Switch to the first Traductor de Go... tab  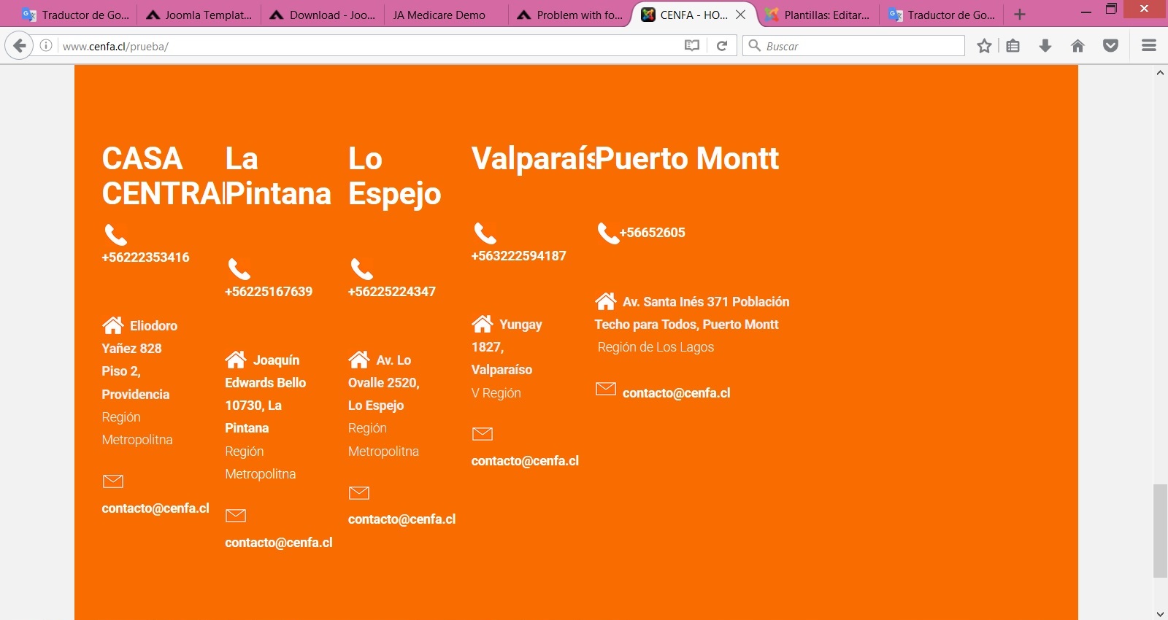click(76, 15)
